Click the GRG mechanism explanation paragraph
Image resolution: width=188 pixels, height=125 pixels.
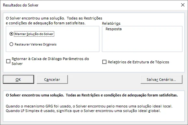click(x=89, y=108)
